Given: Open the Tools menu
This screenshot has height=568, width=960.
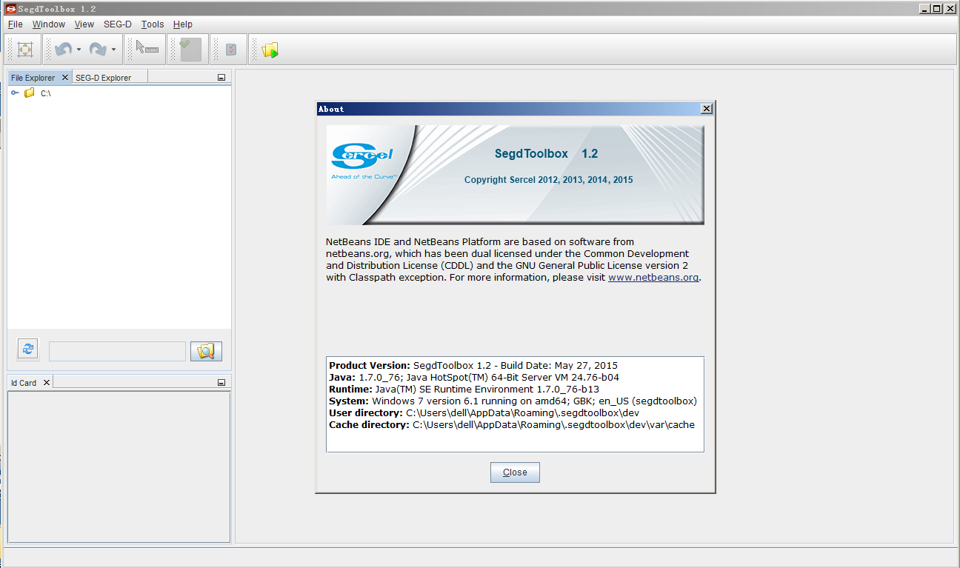Looking at the screenshot, I should (x=153, y=24).
